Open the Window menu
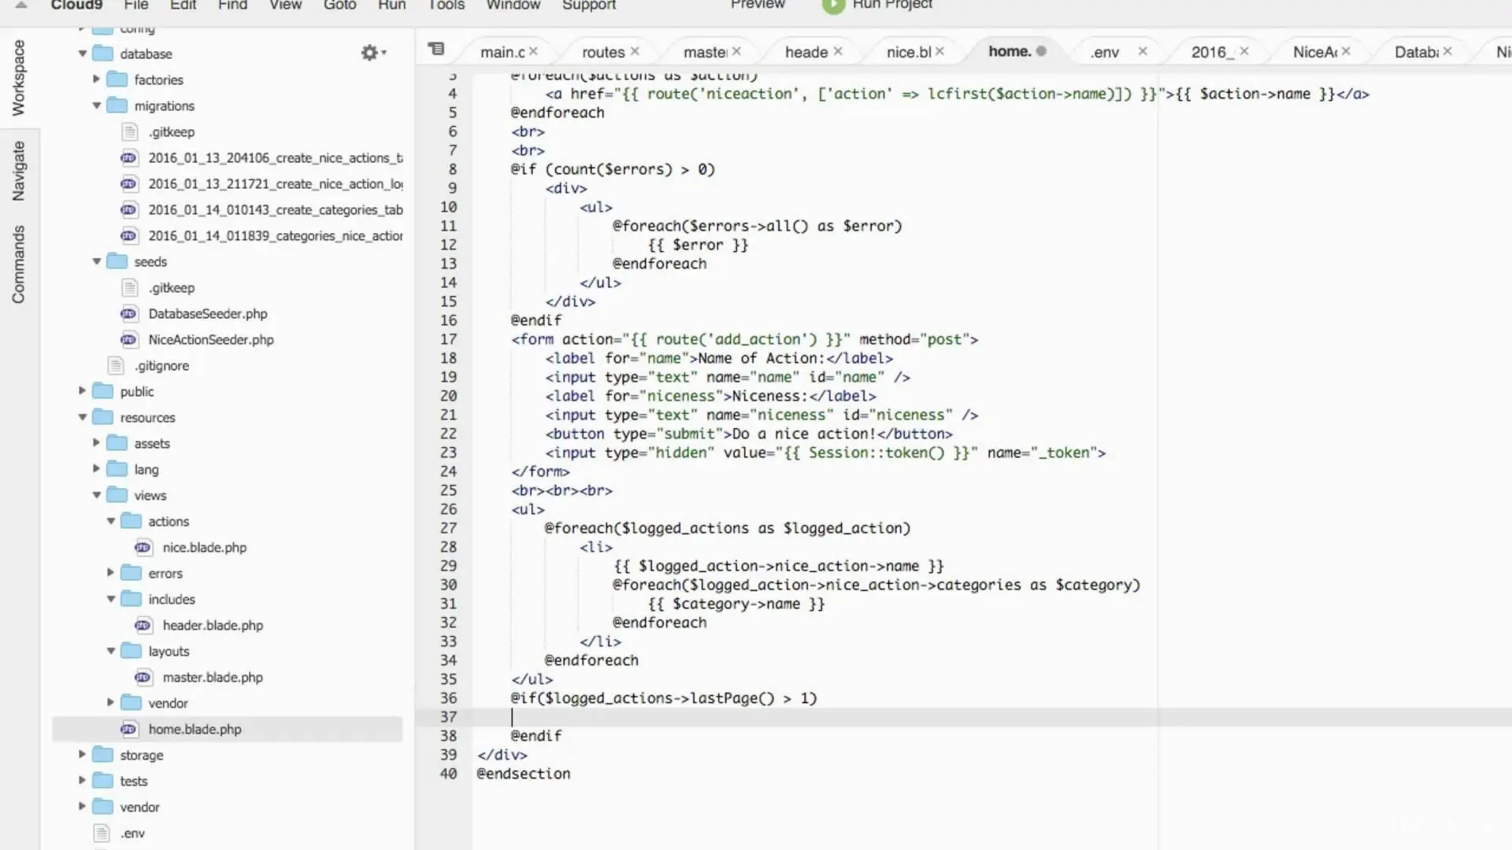 (513, 6)
